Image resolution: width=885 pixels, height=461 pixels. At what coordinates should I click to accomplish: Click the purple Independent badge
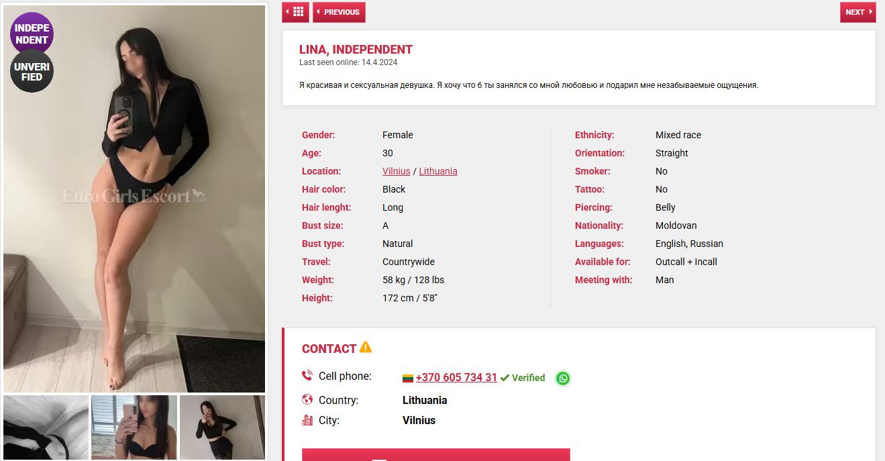[x=32, y=34]
